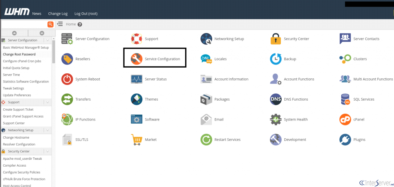Collapse the Security Center sidebar section
The height and width of the screenshot is (187, 394).
coord(47,151)
